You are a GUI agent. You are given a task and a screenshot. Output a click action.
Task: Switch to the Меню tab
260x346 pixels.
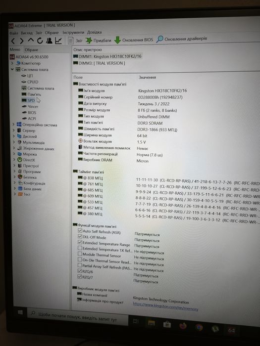click(15, 49)
